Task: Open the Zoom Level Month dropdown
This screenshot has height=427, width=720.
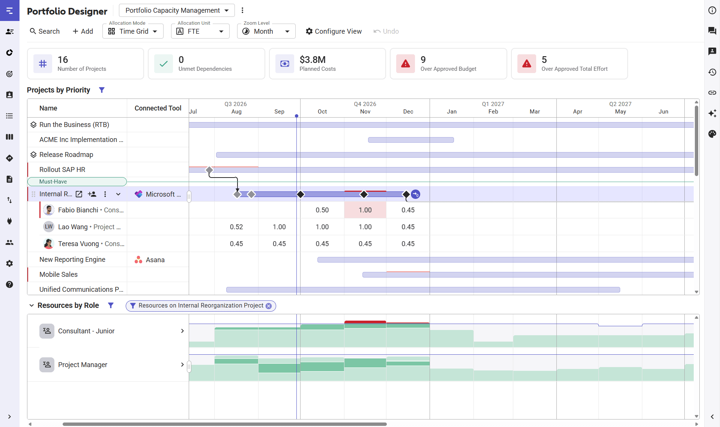Action: point(266,31)
